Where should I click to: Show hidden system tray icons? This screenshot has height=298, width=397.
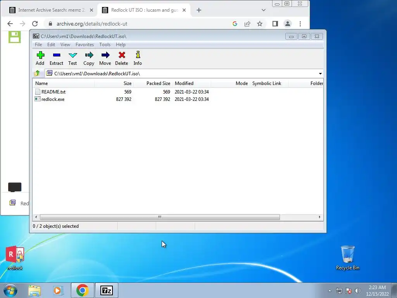(330, 291)
